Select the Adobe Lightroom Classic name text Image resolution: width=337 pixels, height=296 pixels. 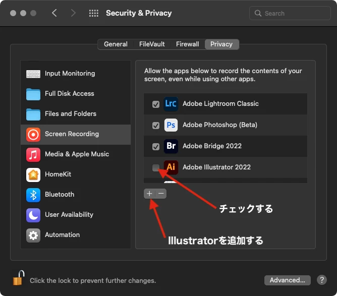click(x=220, y=104)
